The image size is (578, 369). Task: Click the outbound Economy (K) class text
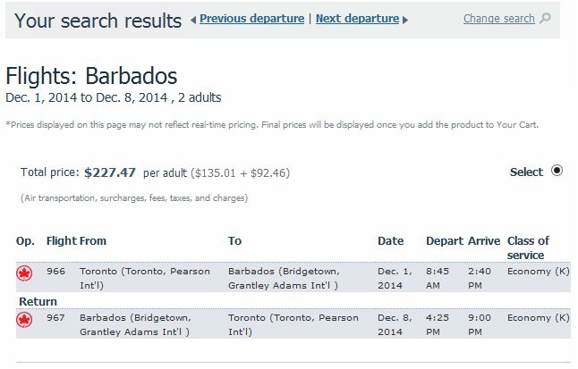point(539,272)
